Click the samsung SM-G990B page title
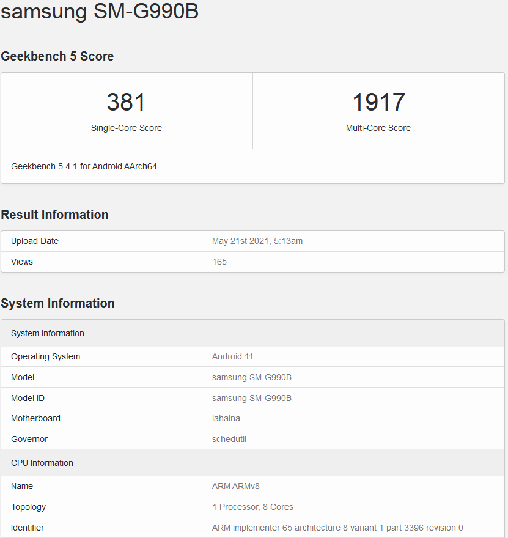The image size is (508, 538). [x=100, y=12]
